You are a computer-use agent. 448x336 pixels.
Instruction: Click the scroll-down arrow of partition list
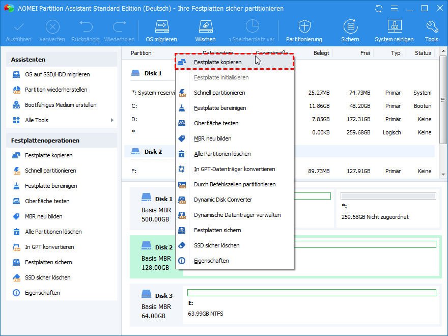[x=443, y=174]
